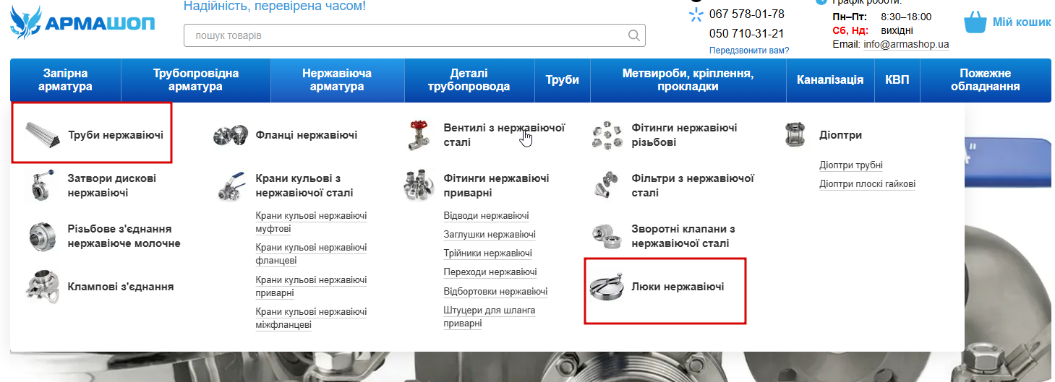
Task: Open Зворотні клапани з нержавіючої сталі
Action: [683, 236]
